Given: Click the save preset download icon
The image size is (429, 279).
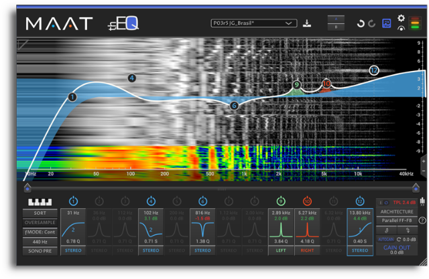Looking at the screenshot, I should [x=307, y=23].
